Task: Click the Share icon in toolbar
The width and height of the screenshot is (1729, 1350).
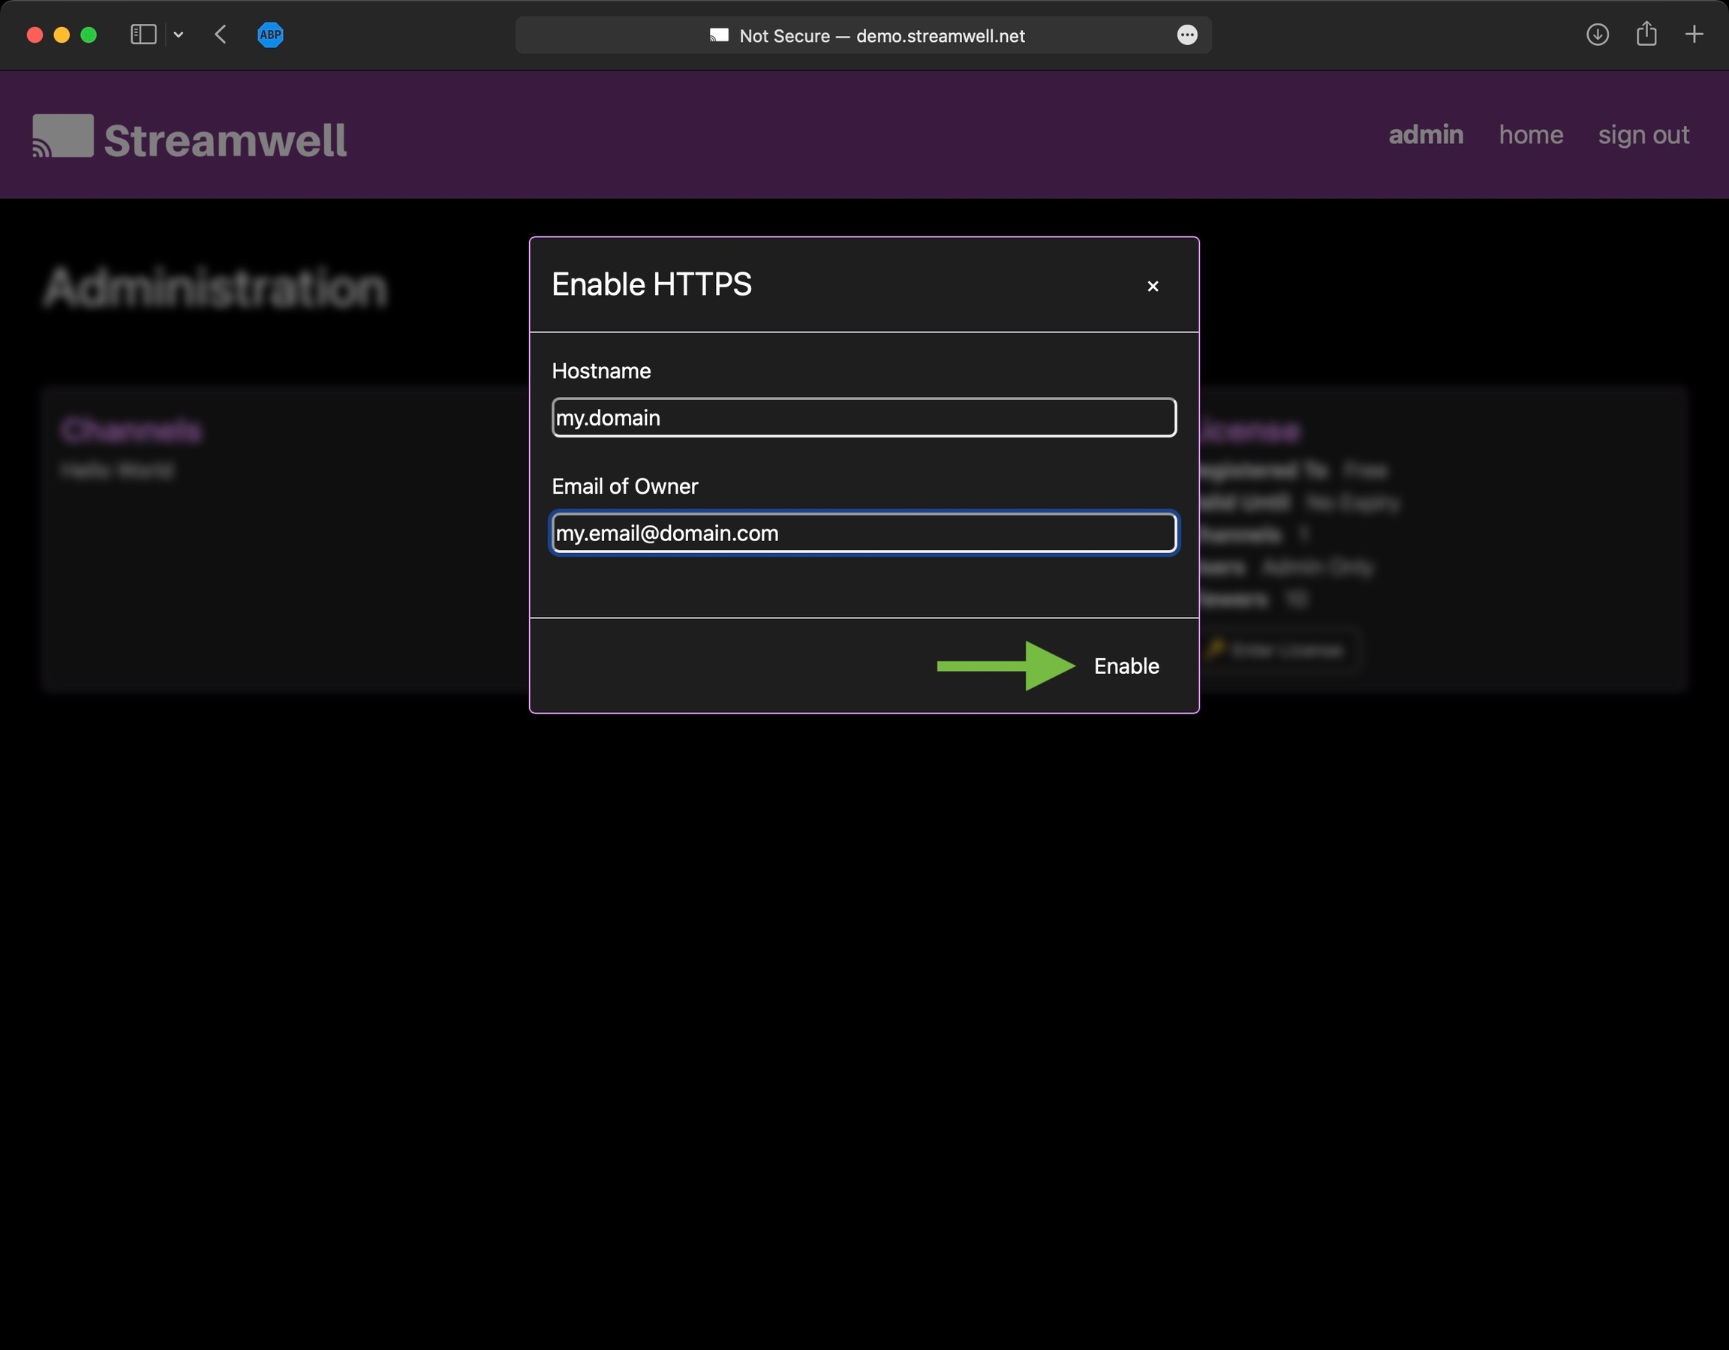Action: pos(1646,35)
